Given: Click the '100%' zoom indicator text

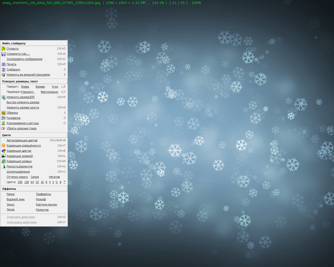Looking at the screenshot, I should 196,3.
